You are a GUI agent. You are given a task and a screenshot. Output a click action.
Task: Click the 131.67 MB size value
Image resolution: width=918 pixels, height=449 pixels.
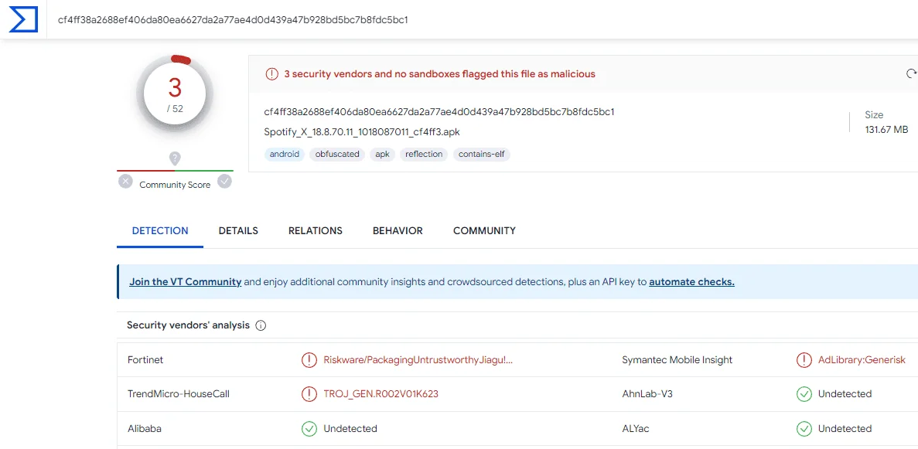[x=886, y=129]
